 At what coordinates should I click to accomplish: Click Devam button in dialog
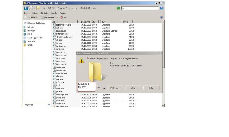115,88
